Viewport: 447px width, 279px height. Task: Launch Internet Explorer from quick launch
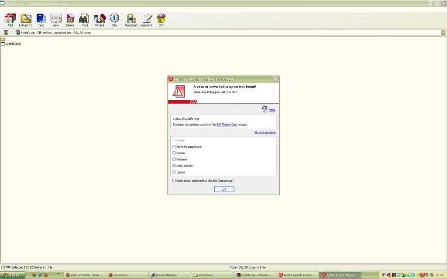pyautogui.click(x=40, y=275)
